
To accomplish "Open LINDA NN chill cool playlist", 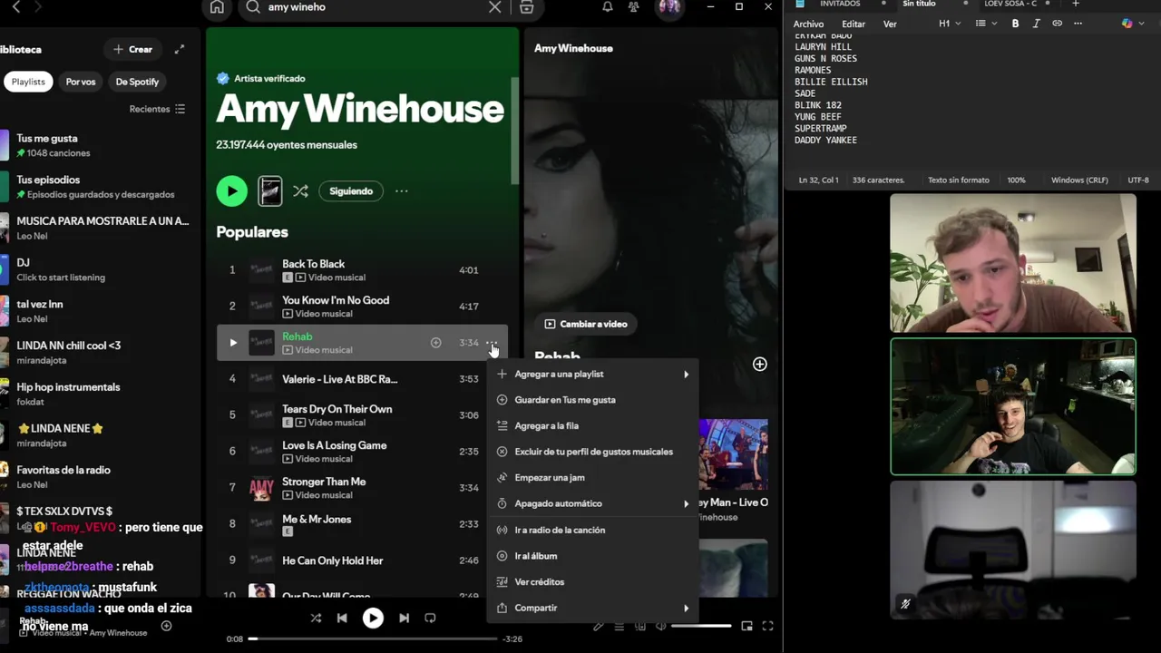I will pos(98,352).
